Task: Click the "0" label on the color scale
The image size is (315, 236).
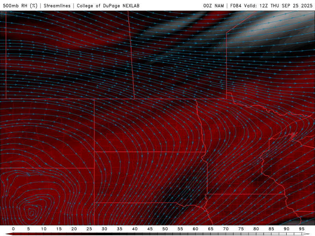Action: [13, 229]
